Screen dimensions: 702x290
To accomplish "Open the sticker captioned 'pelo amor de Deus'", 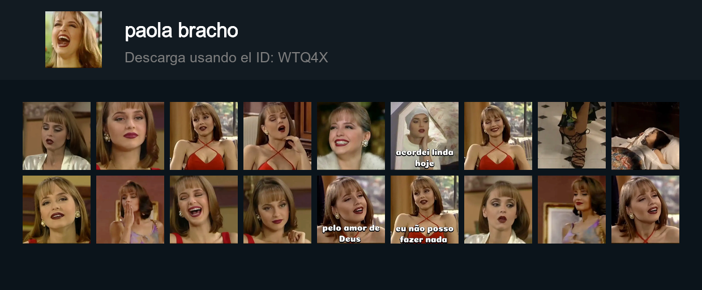I will tap(351, 210).
